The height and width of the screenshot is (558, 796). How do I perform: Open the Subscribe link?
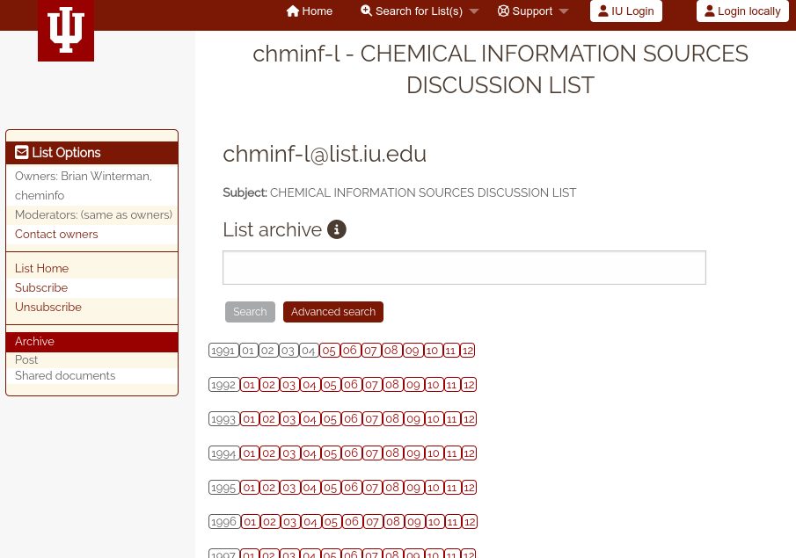click(x=41, y=287)
